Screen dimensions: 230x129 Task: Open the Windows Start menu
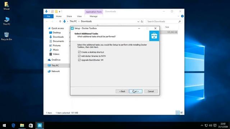coord(4,125)
